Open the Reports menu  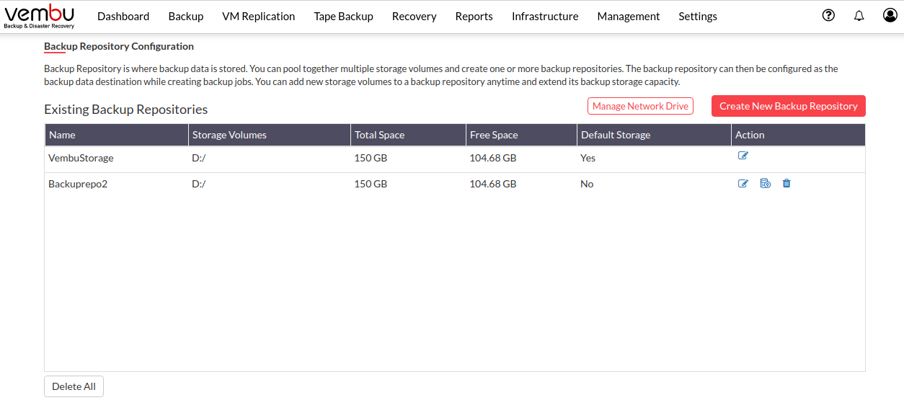coord(474,16)
